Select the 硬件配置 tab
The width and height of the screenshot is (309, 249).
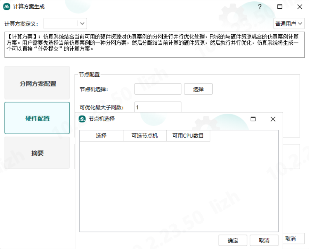(37, 118)
